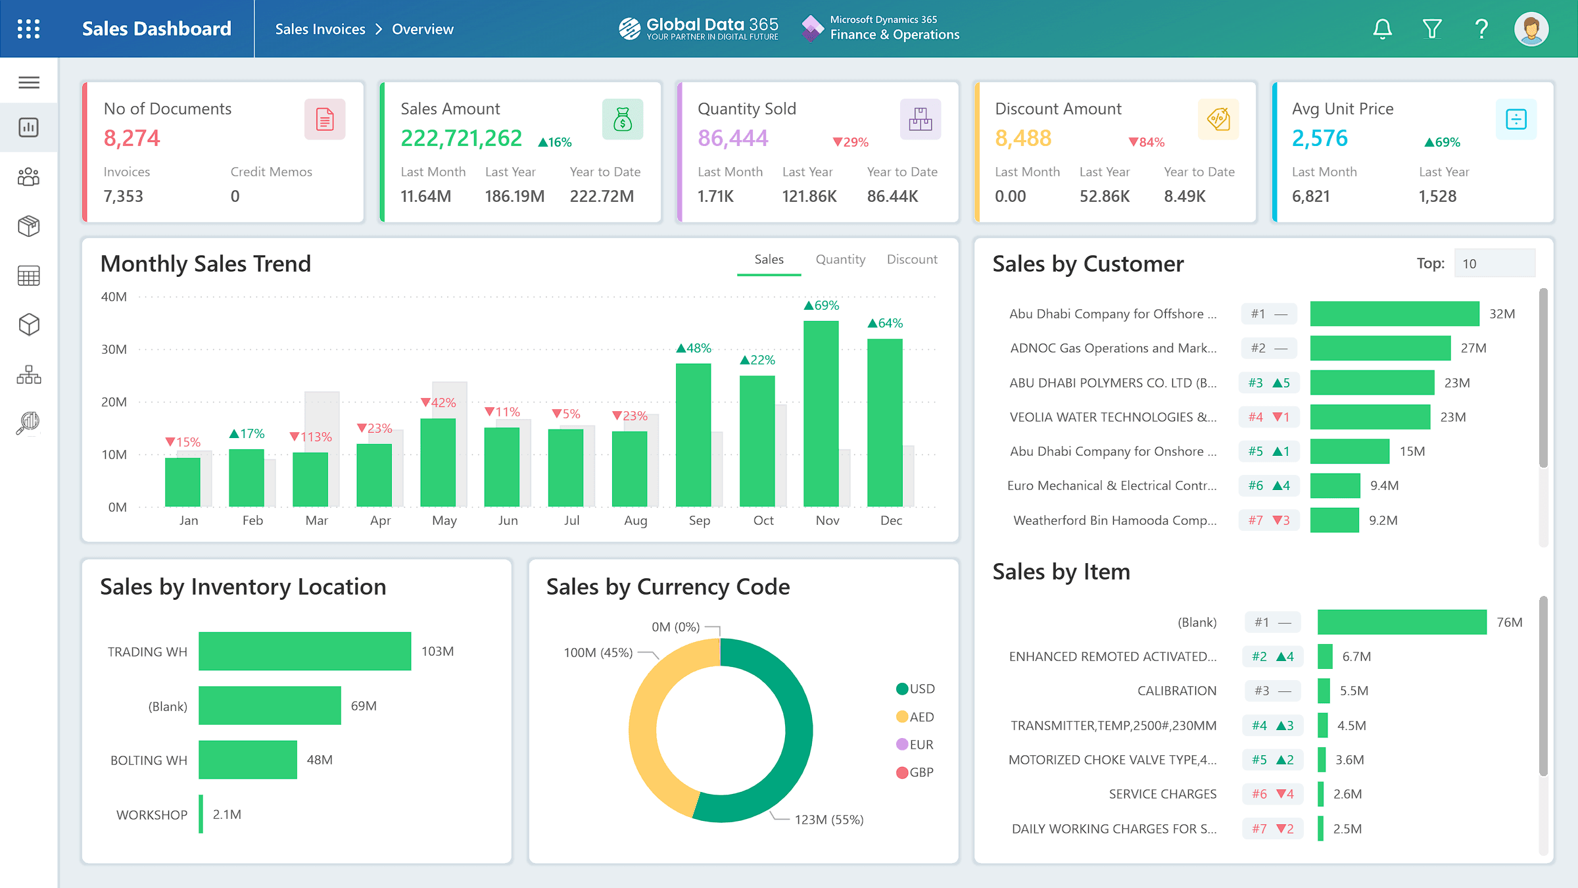
Task: Click the Global Data 365 logo
Action: tap(698, 28)
